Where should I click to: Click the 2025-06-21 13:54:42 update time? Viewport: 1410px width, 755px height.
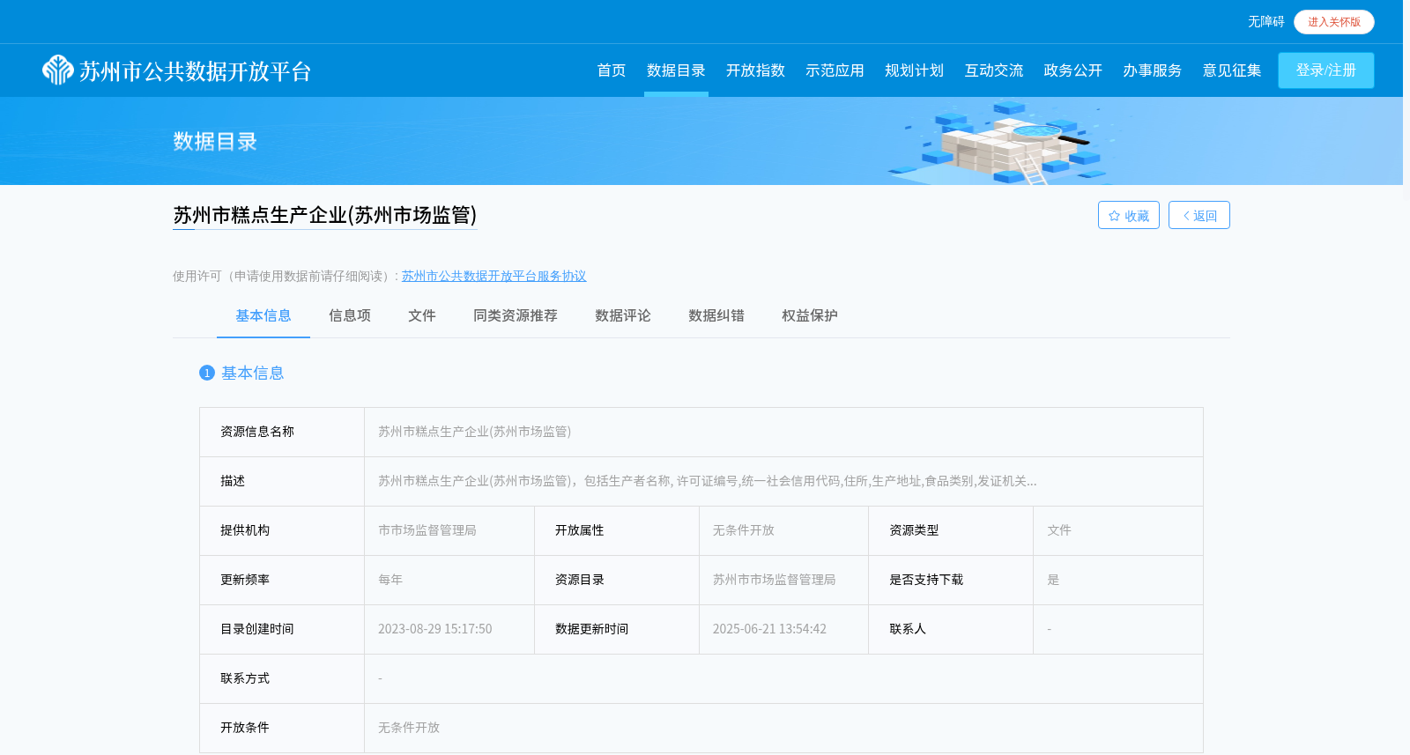coord(770,629)
